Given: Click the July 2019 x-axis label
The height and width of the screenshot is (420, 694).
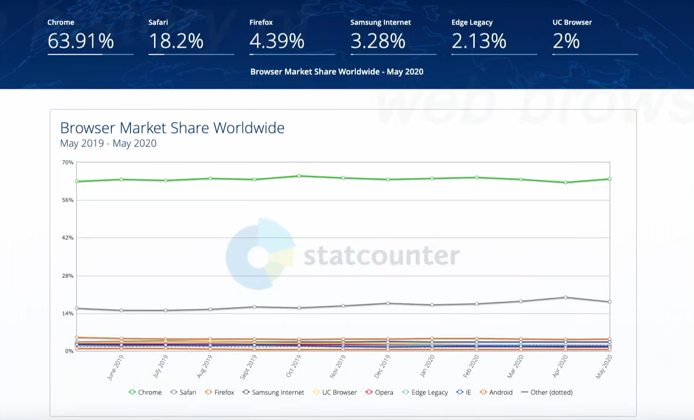Looking at the screenshot, I should coord(161,367).
